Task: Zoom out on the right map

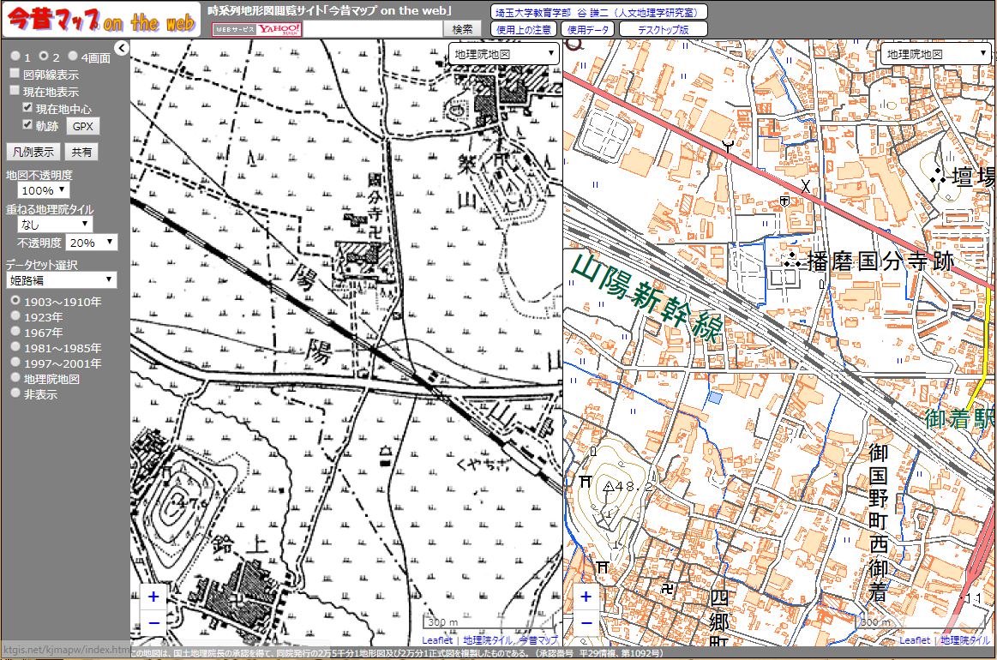Action: (586, 622)
